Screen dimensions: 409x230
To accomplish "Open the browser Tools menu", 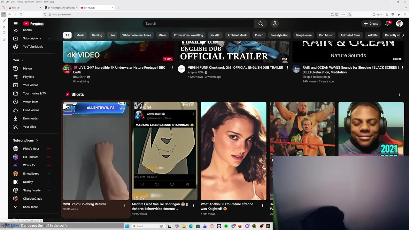I will [x=46, y=2].
